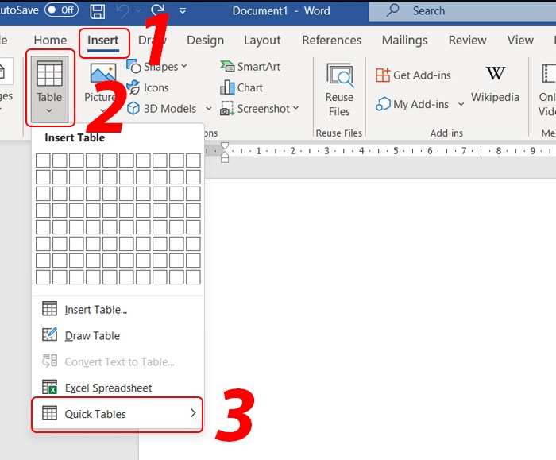
Task: Click the Insert Table menu header
Action: pos(75,137)
